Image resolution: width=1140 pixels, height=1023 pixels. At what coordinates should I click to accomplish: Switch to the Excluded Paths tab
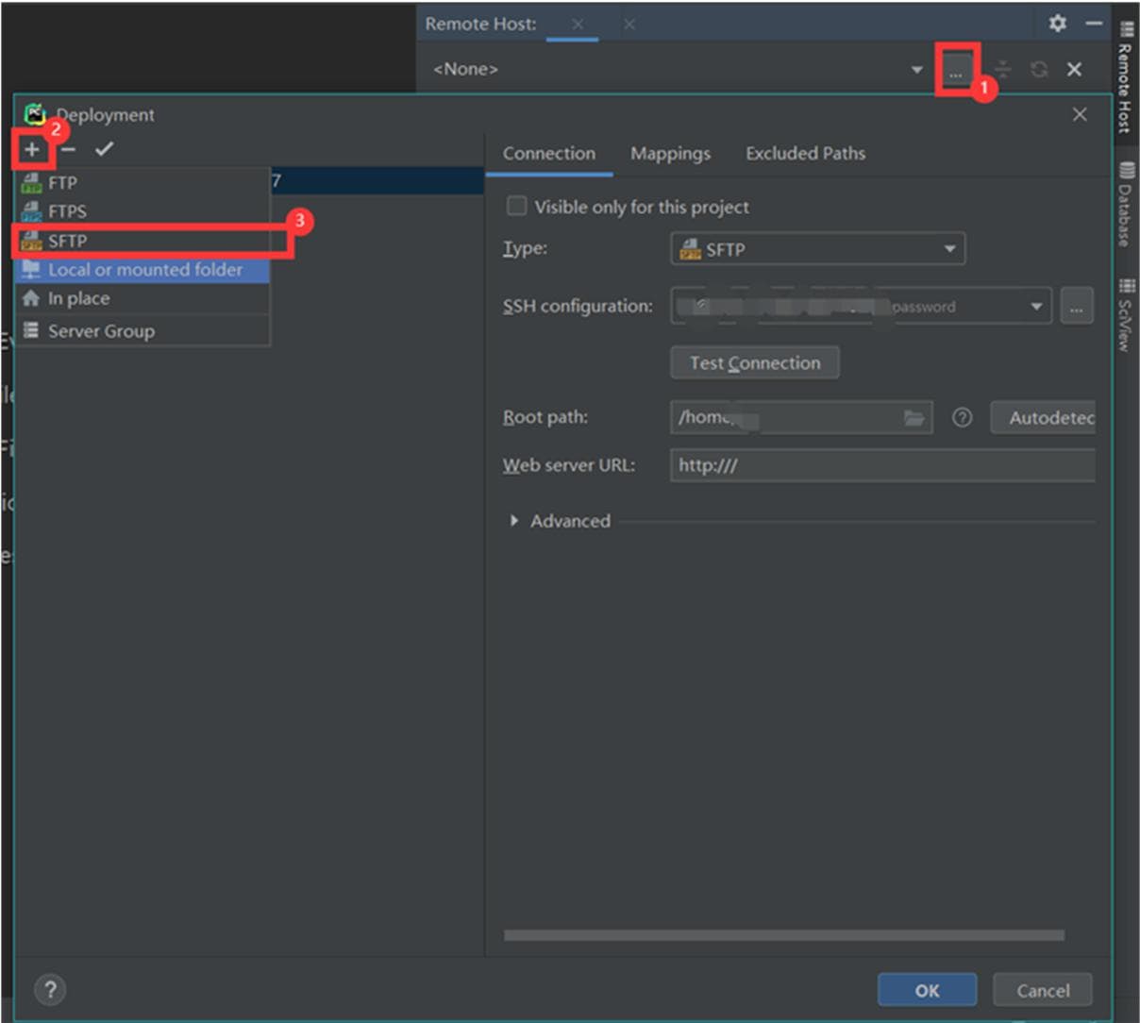click(805, 153)
